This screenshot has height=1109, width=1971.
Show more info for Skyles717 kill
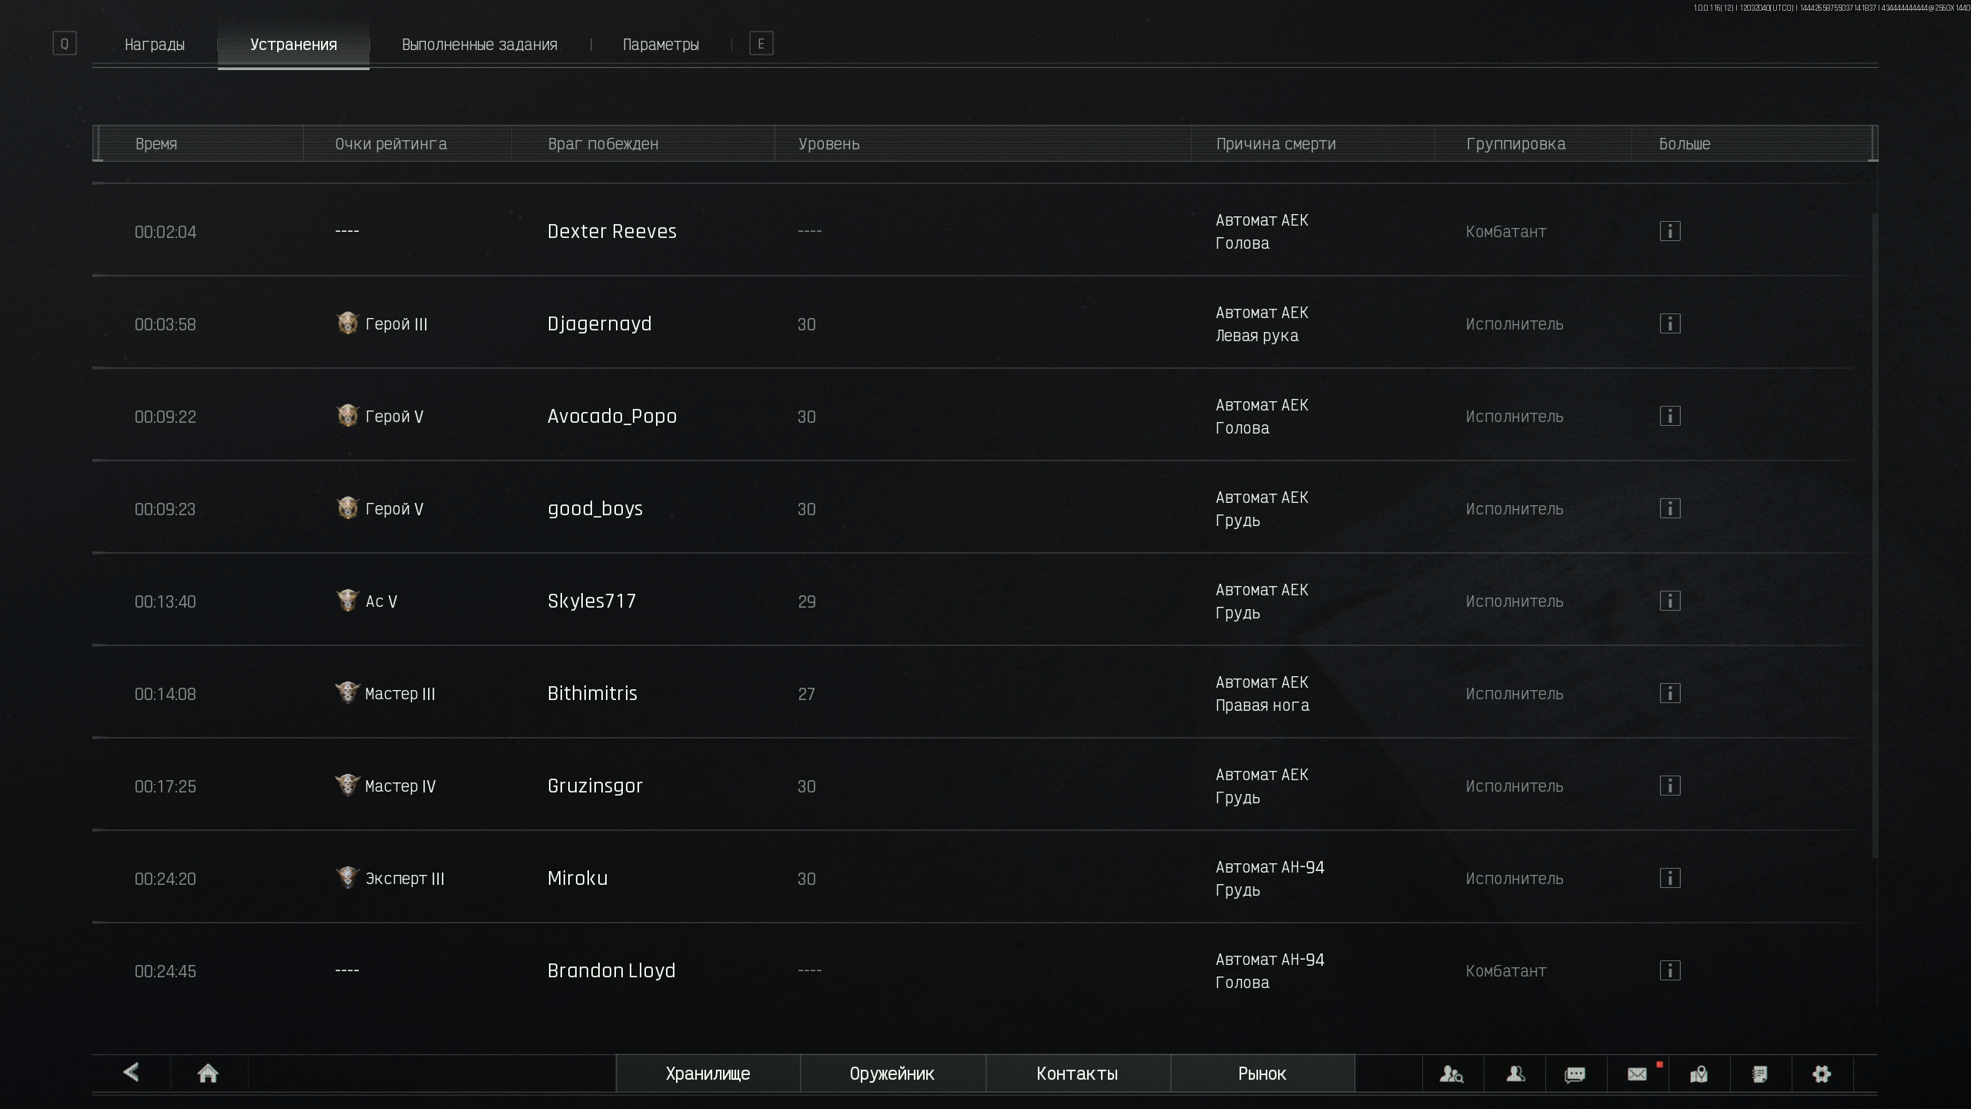point(1670,601)
